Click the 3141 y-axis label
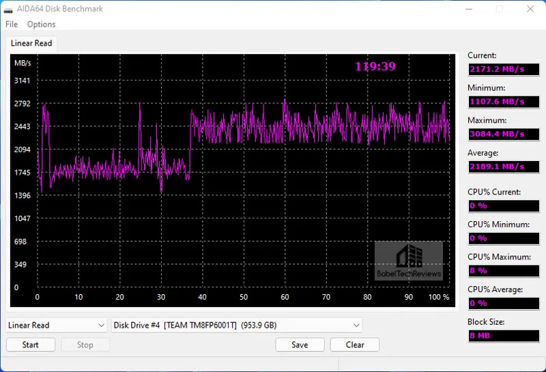 pyautogui.click(x=22, y=81)
